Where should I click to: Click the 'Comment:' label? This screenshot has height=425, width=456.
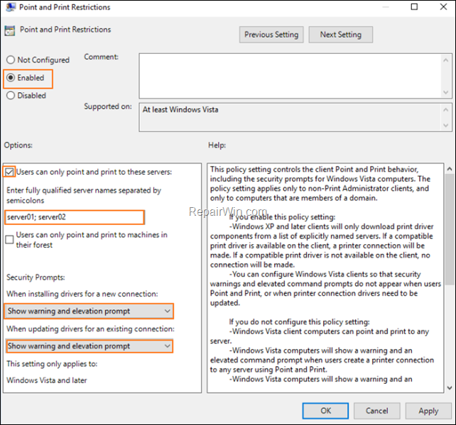(101, 57)
